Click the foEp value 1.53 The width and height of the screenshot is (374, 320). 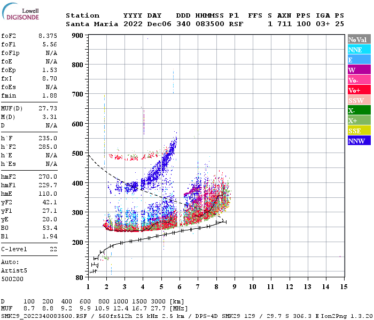point(50,70)
